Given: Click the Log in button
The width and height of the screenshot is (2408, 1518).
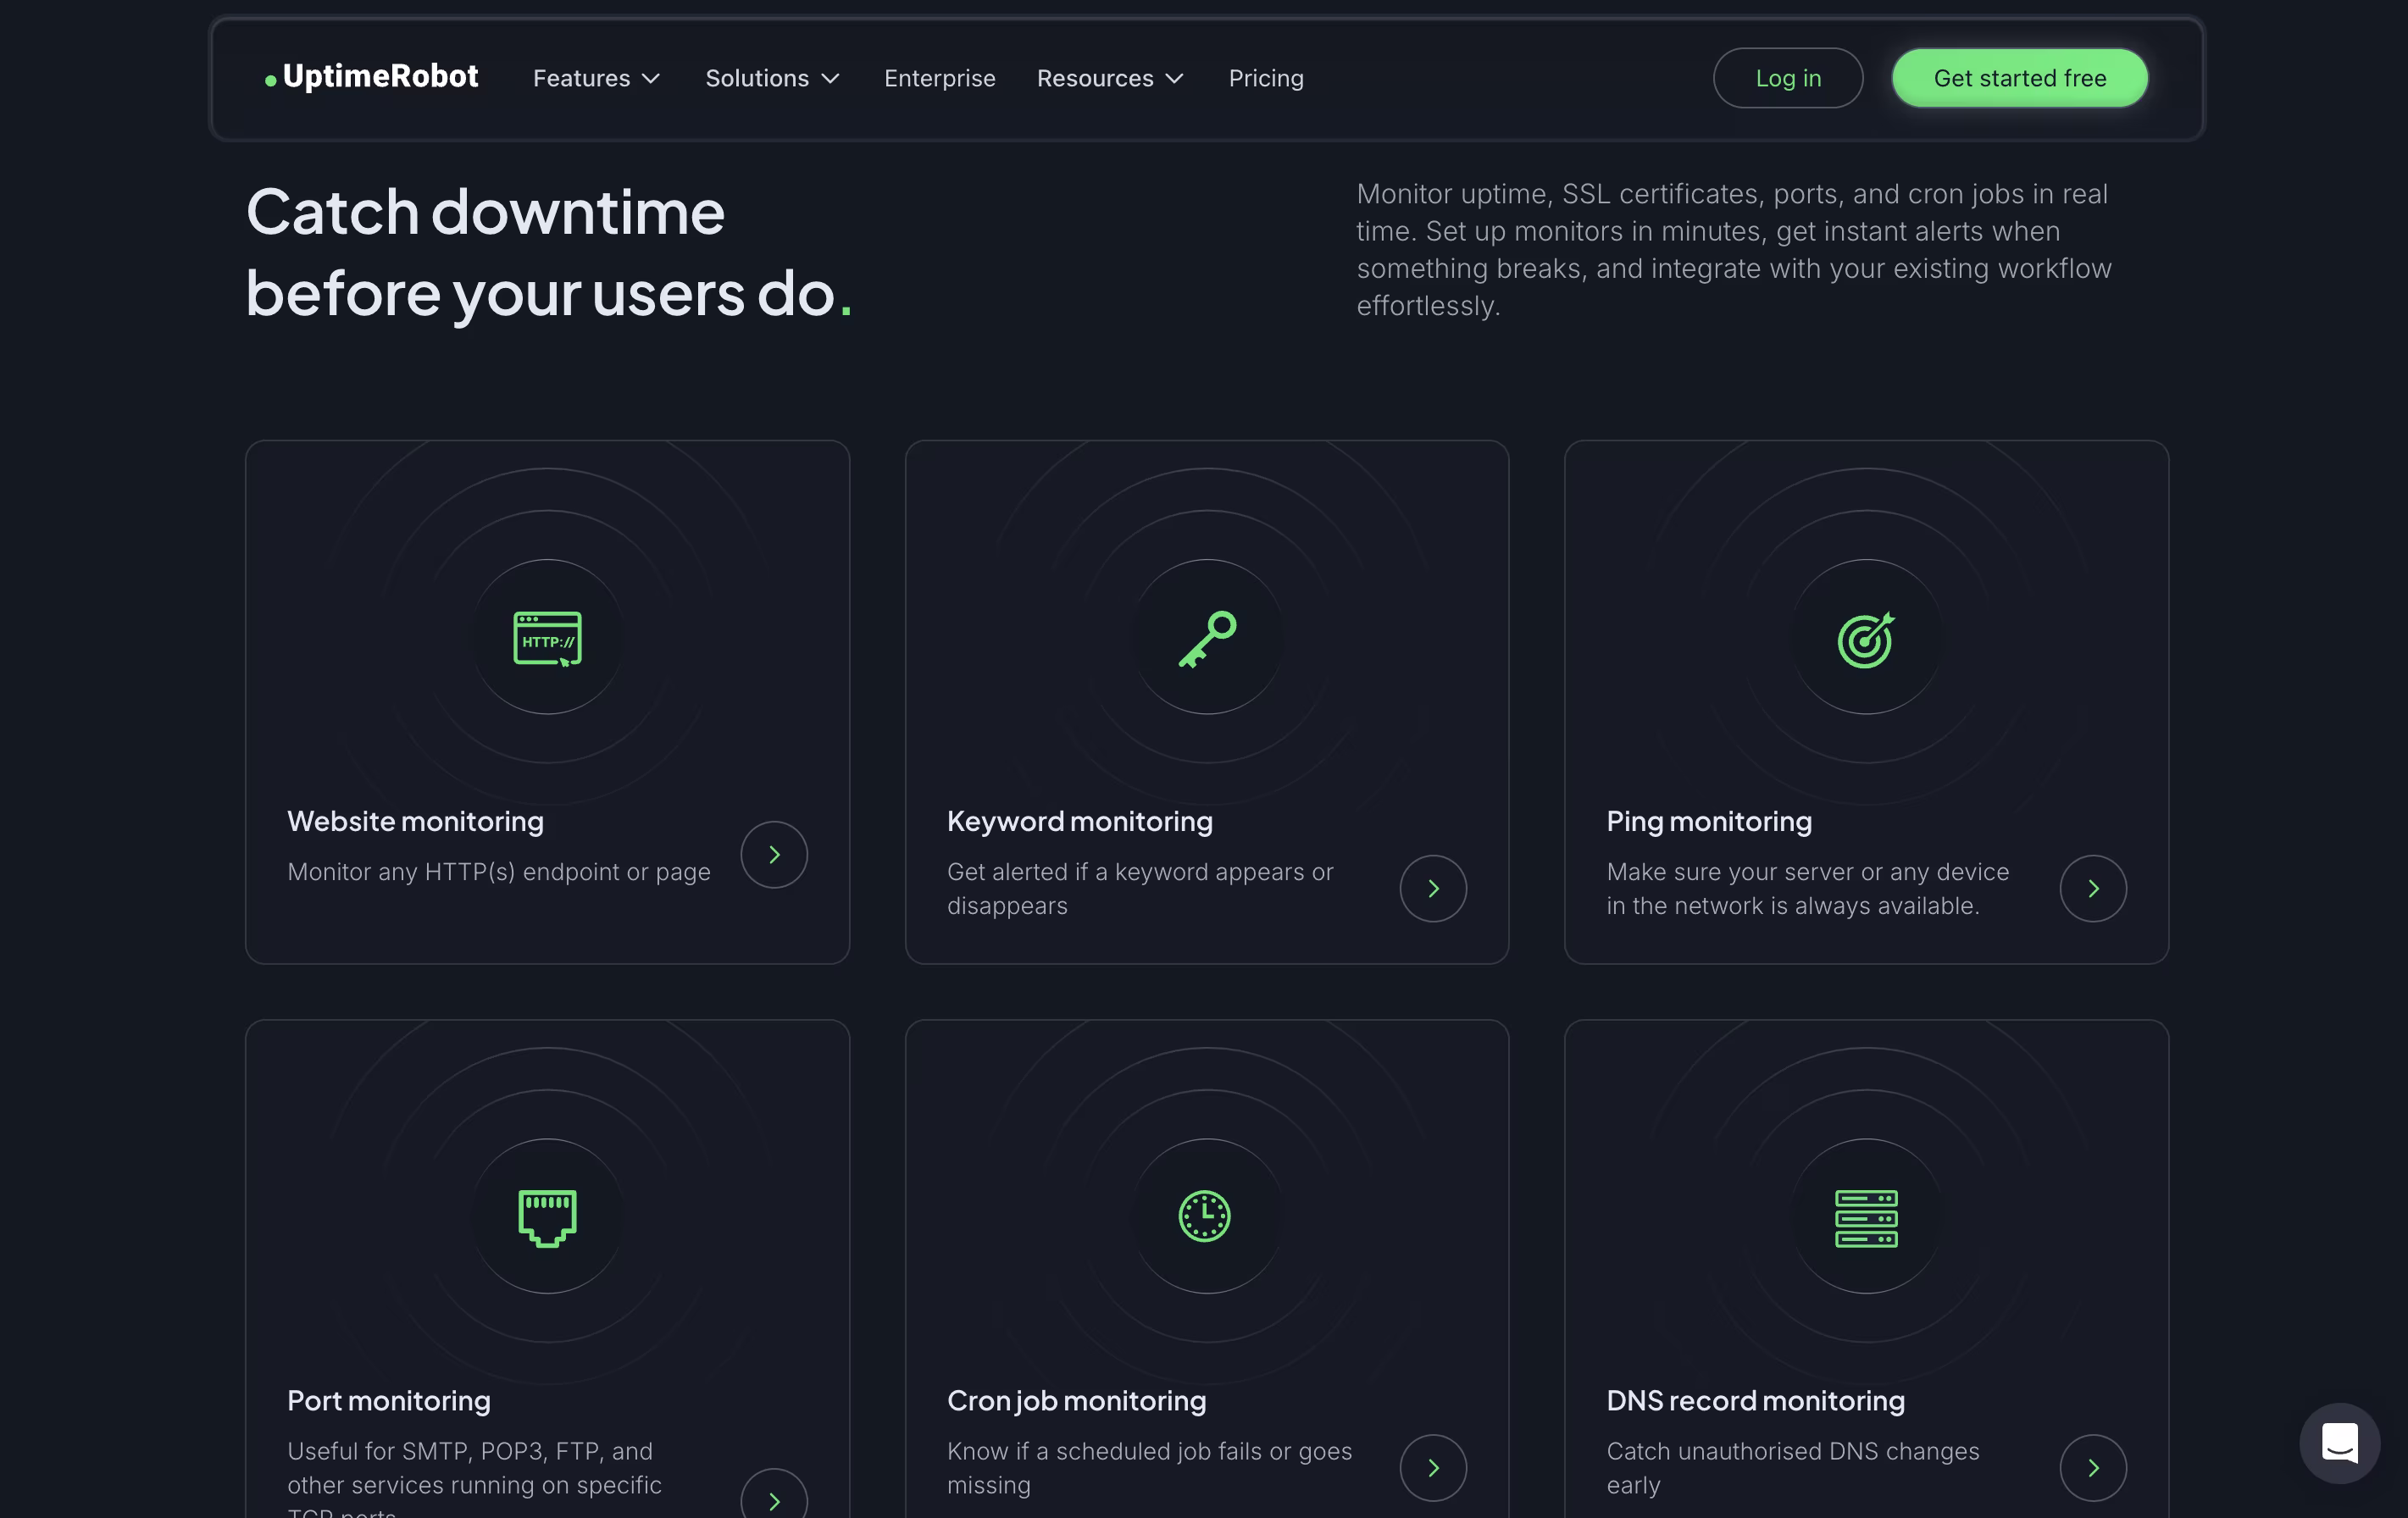Looking at the screenshot, I should click(x=1787, y=78).
